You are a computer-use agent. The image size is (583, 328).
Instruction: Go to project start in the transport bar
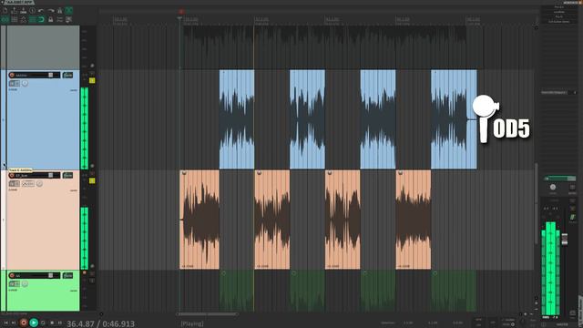[6, 323]
